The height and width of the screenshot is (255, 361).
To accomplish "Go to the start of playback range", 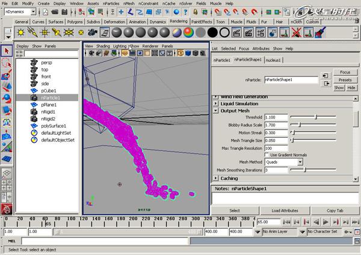I will point(286,222).
